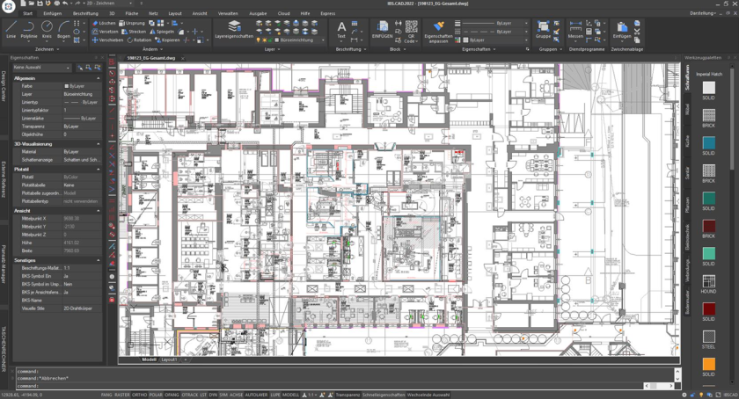Open the QR Code tool
The width and height of the screenshot is (739, 399).
pos(411,32)
